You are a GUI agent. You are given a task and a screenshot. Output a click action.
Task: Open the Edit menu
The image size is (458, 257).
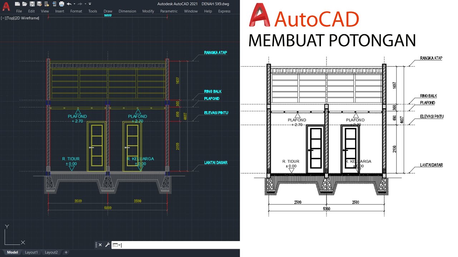(x=31, y=11)
